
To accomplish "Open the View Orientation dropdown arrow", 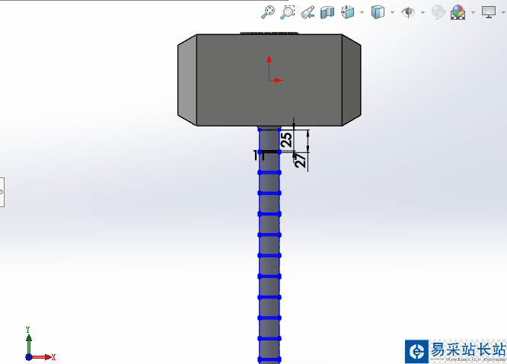I will (362, 13).
